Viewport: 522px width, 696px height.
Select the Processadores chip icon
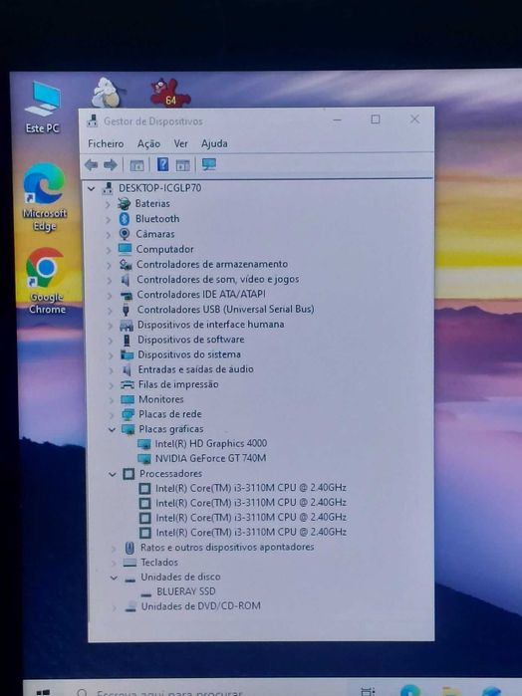tap(129, 474)
